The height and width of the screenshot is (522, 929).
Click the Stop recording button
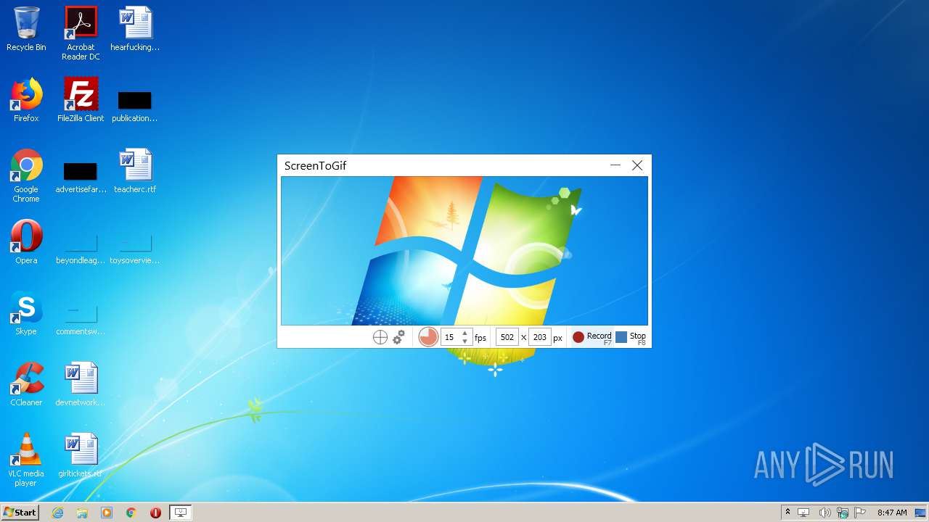click(631, 337)
